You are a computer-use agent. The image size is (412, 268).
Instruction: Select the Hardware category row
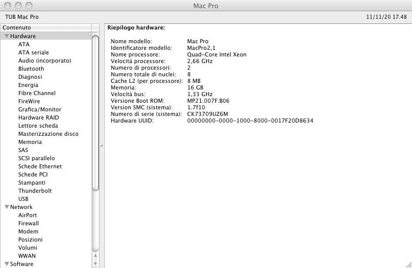[x=46, y=36]
